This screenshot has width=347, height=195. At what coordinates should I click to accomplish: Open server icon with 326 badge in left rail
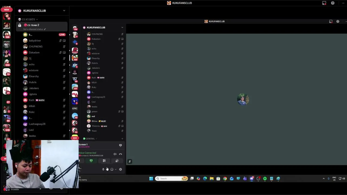(7, 63)
